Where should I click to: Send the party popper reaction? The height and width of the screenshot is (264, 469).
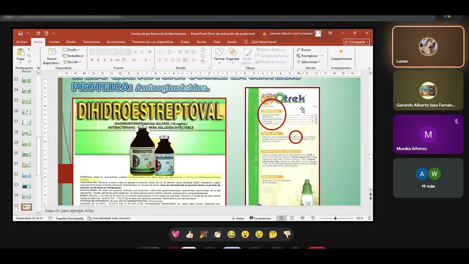click(203, 234)
